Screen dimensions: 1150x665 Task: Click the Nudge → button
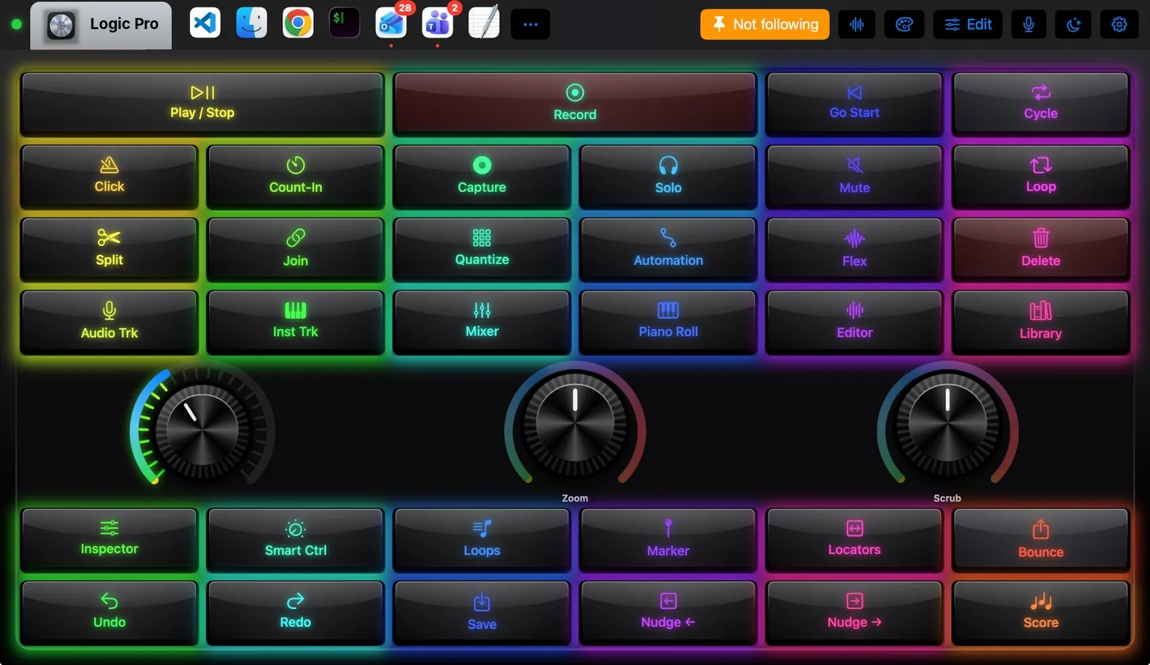[854, 613]
